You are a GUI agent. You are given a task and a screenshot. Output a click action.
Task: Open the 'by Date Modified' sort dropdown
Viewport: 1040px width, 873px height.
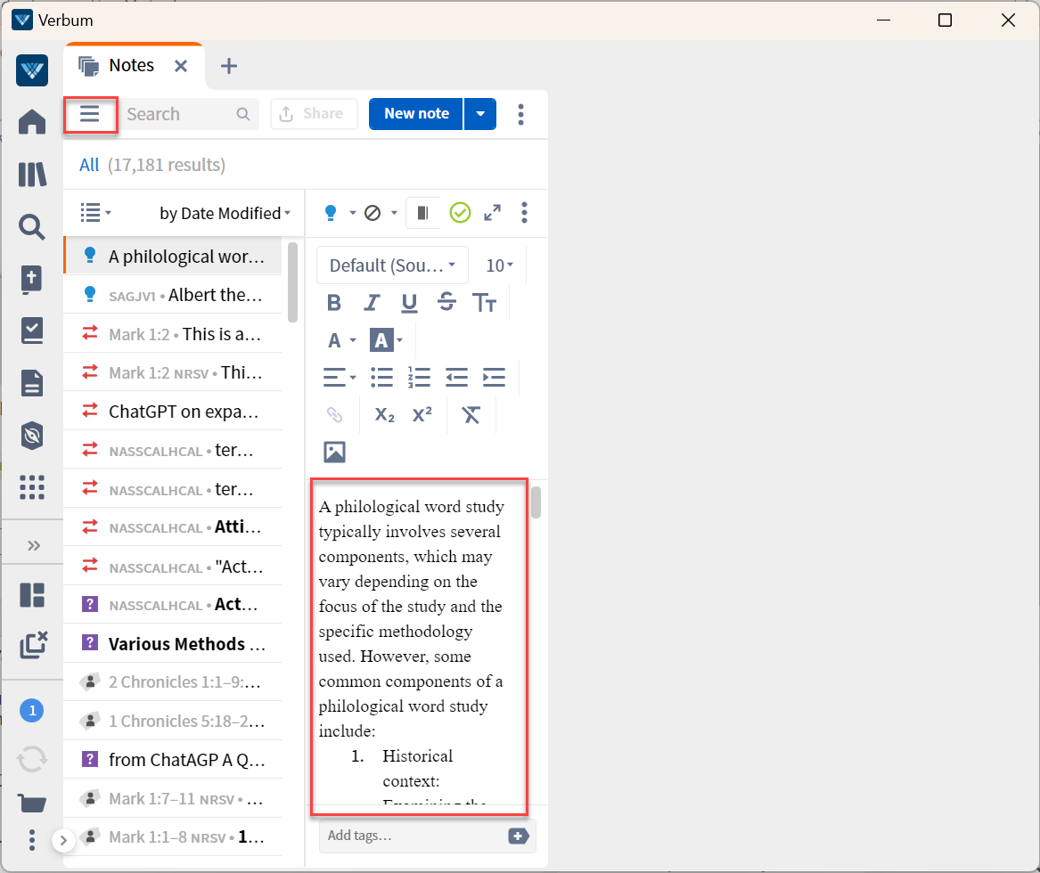225,213
